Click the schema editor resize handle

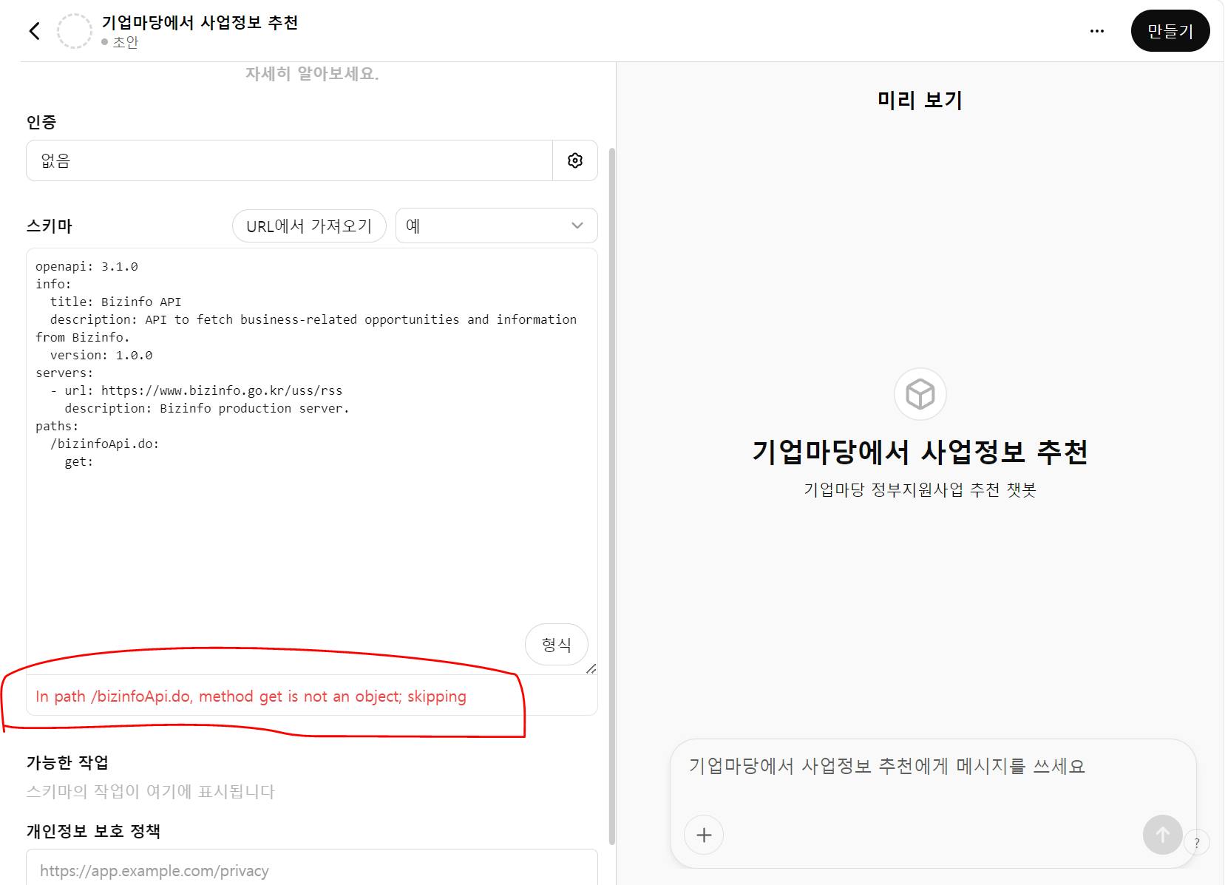point(591,668)
